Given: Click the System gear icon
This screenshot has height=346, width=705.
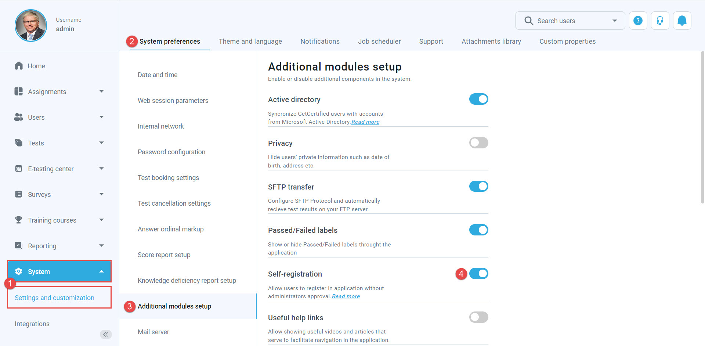Looking at the screenshot, I should pos(19,271).
